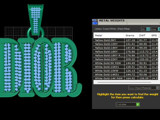Click the 205.32 grams value
This screenshot has width=160, height=120.
[130, 59]
